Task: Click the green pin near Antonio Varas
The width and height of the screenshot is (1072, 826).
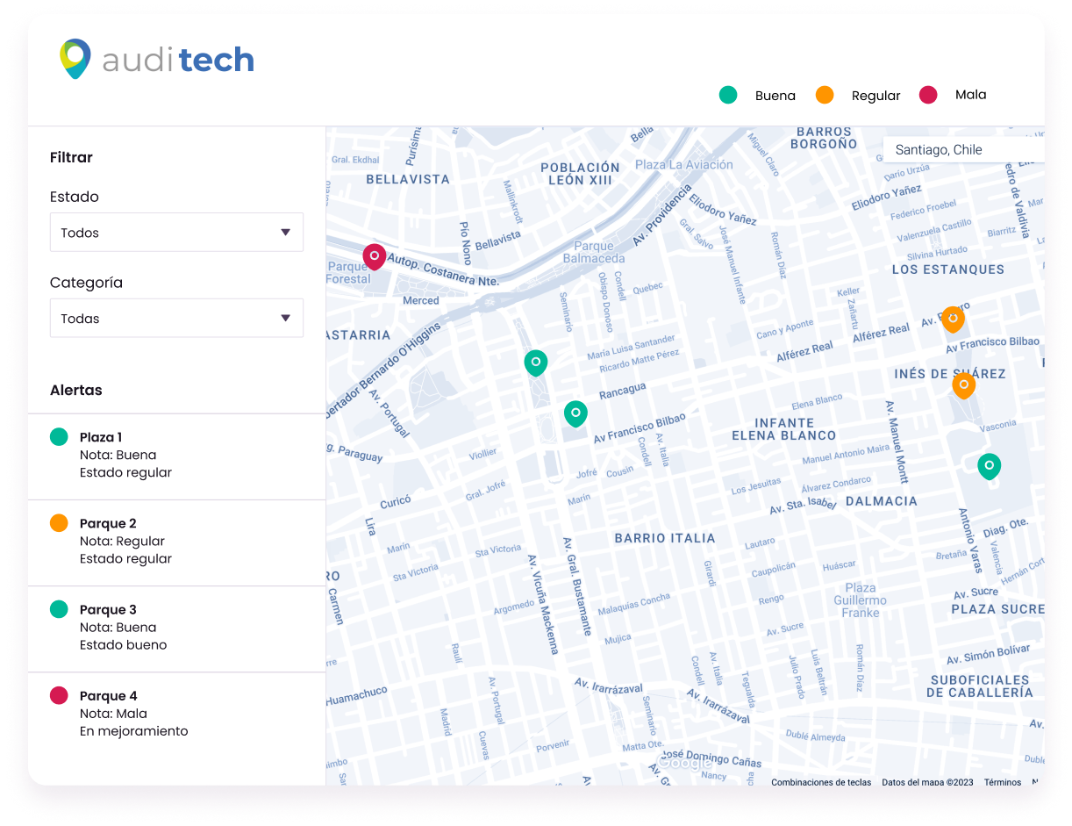Action: 990,466
